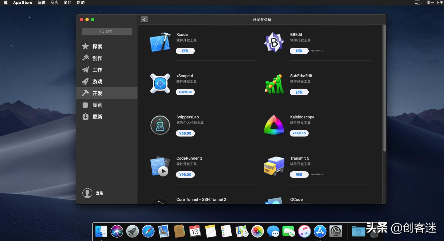This screenshot has height=241, width=444.
Task: Select 工作 in the sidebar
Action: [107, 70]
